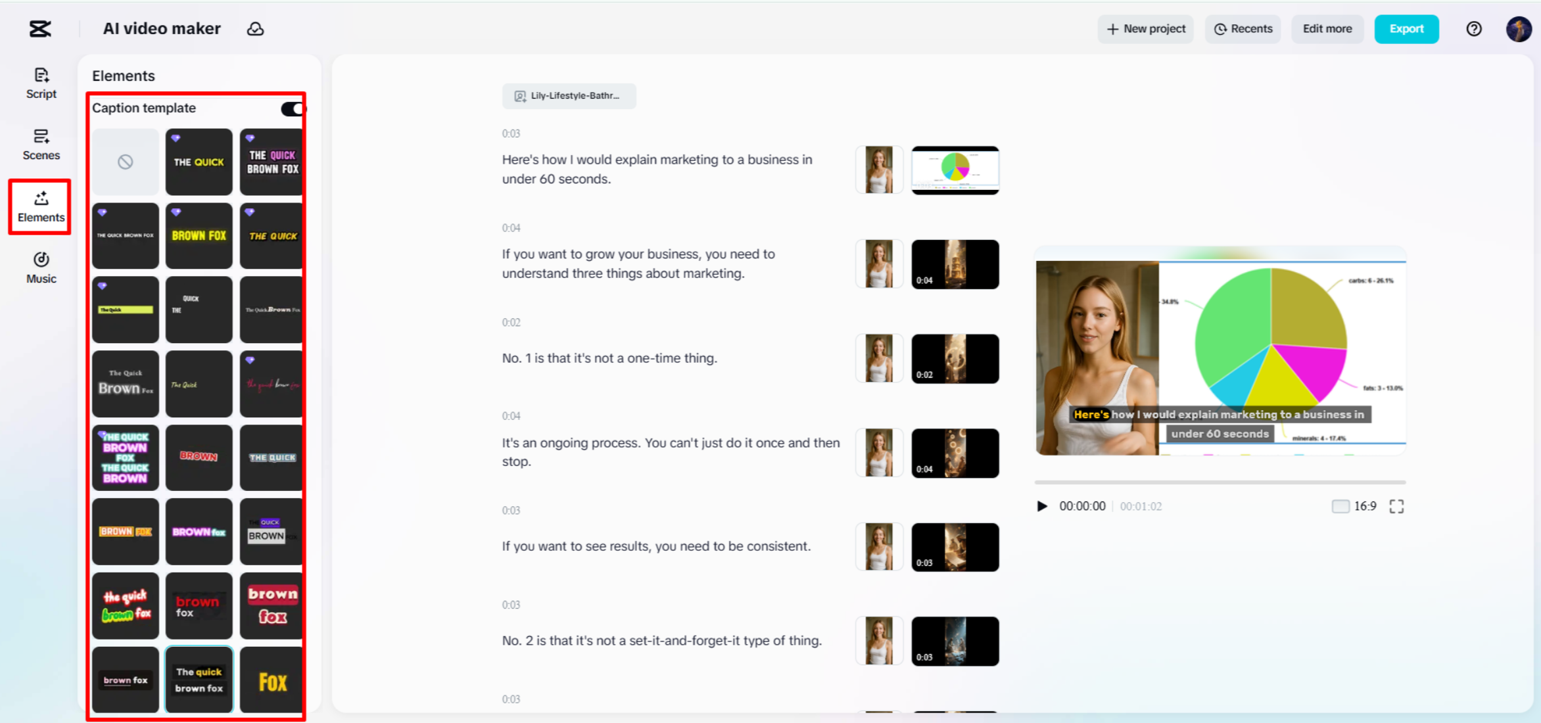Disable the Caption template toggle
The image size is (1541, 723).
(292, 108)
